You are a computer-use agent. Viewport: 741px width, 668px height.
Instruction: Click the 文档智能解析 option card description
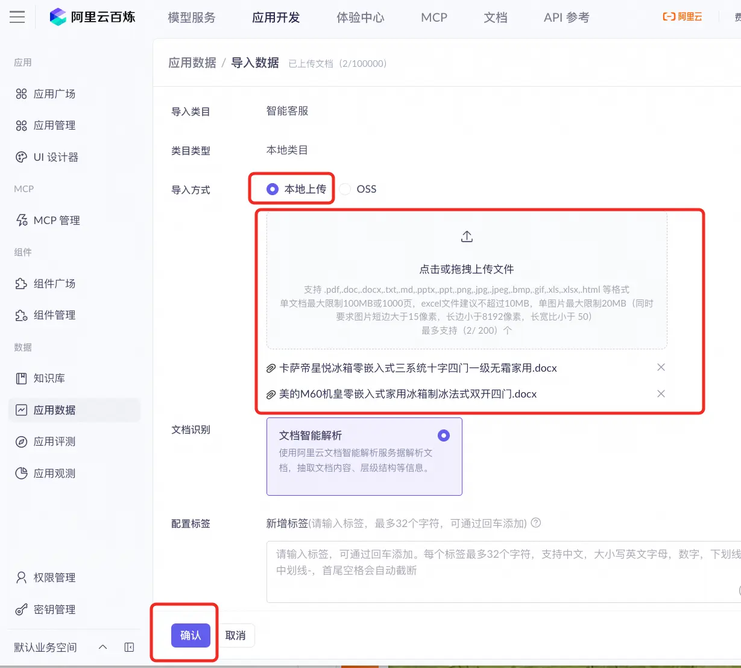pyautogui.click(x=356, y=460)
